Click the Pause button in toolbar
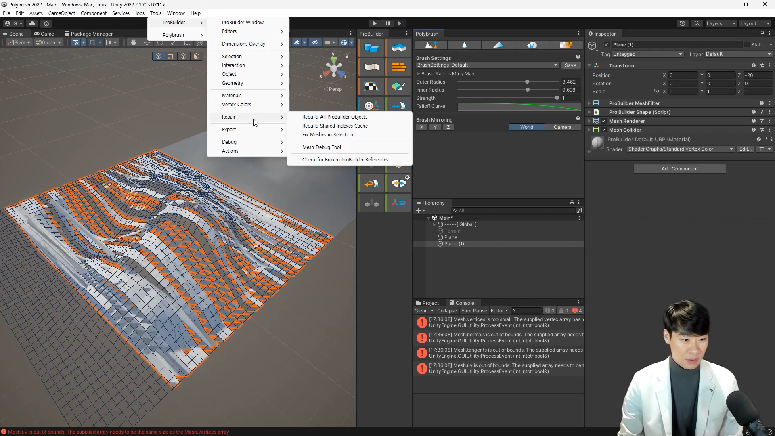775x436 pixels. (x=387, y=23)
